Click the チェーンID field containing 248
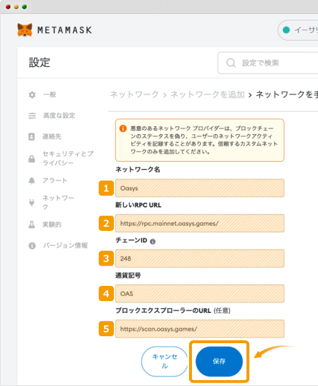The width and height of the screenshot is (318, 386). (199, 259)
